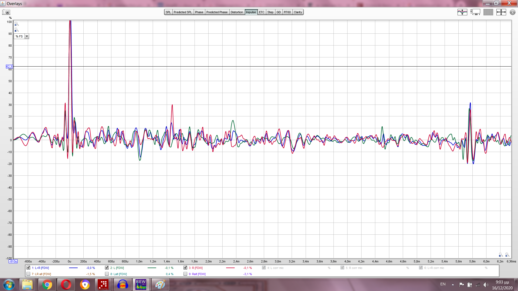This screenshot has height=291, width=518.
Task: Open the EN language selector in the tray
Action: (443, 284)
